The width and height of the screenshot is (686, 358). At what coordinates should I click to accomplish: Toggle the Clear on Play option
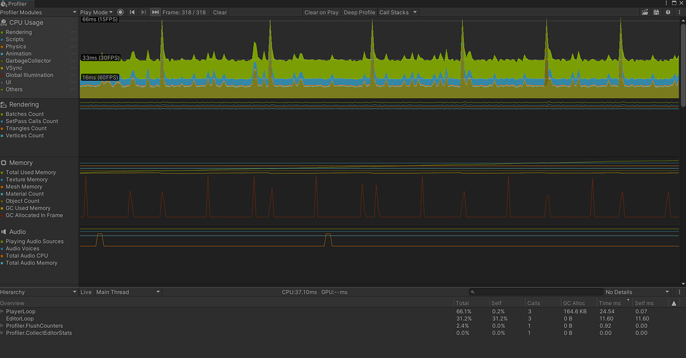tap(321, 12)
